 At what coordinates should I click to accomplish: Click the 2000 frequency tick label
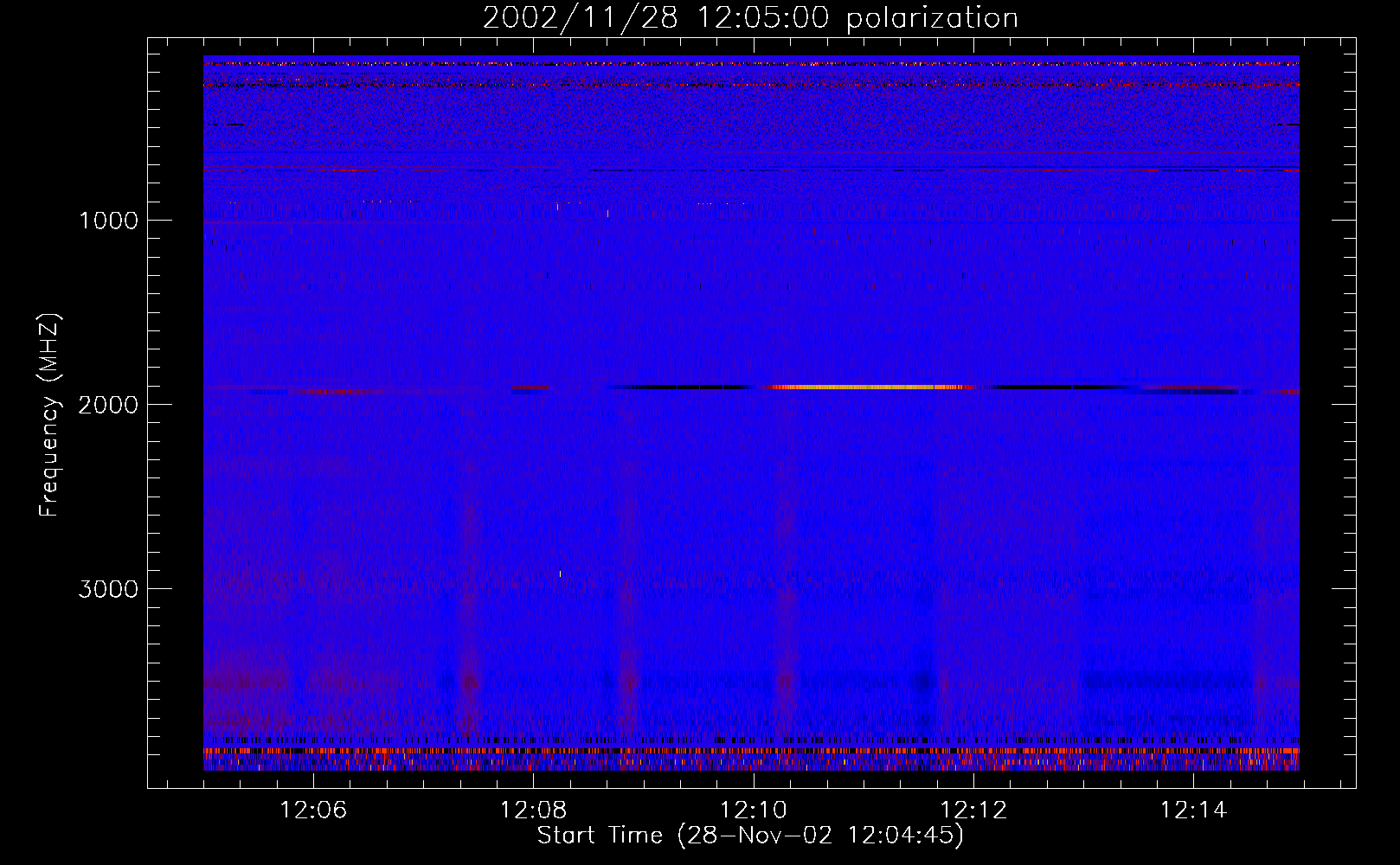pos(108,405)
